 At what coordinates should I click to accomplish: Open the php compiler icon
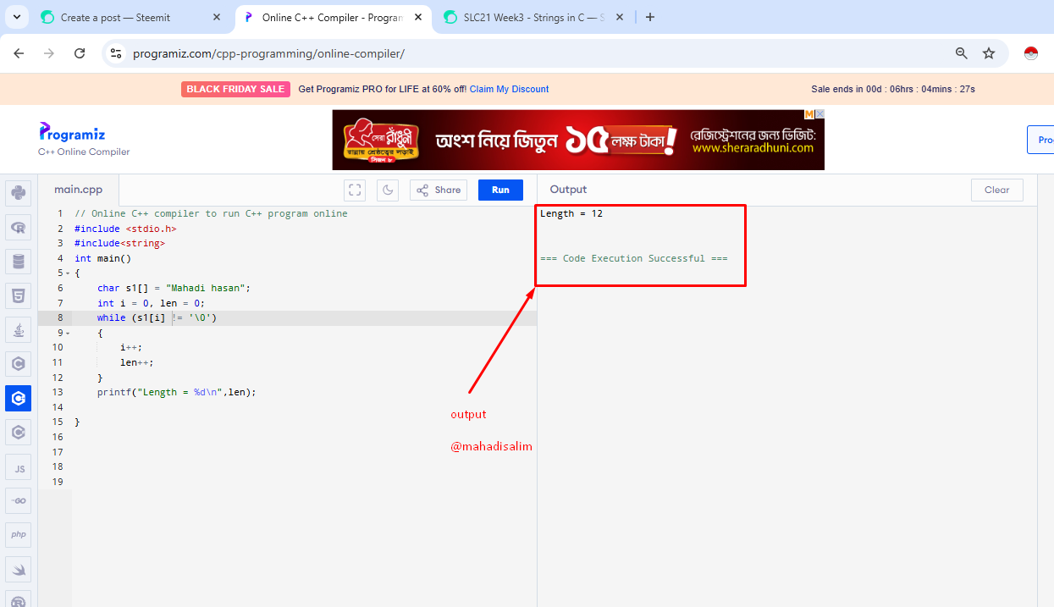coord(18,535)
